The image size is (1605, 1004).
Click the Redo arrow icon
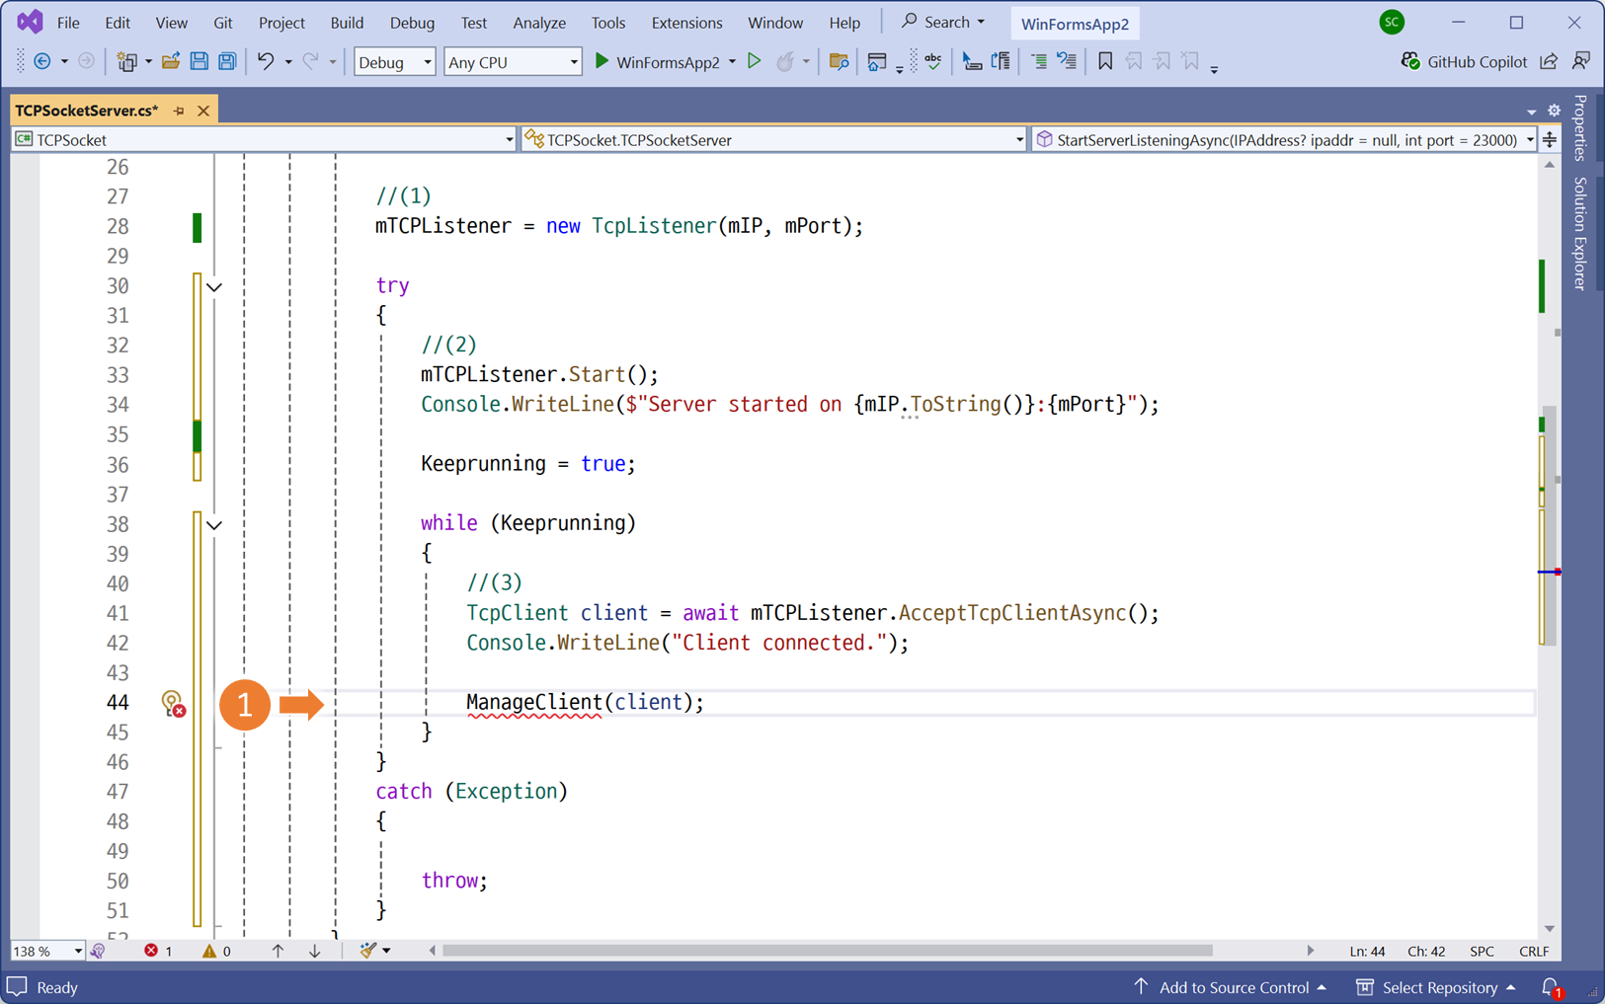pyautogui.click(x=310, y=61)
